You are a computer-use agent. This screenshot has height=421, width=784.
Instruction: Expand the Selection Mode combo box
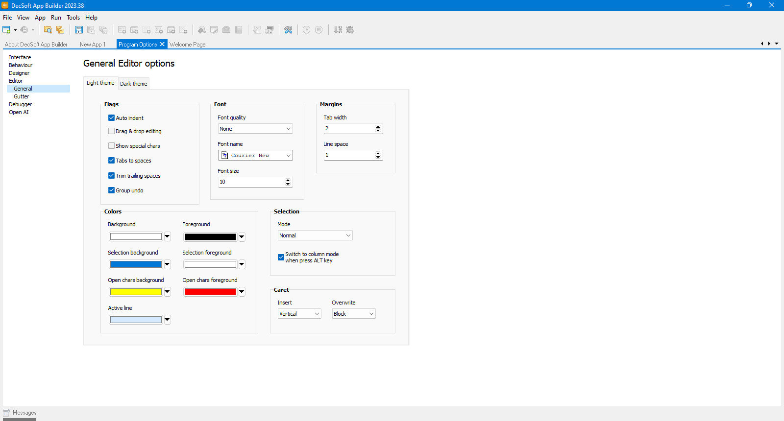click(x=315, y=235)
